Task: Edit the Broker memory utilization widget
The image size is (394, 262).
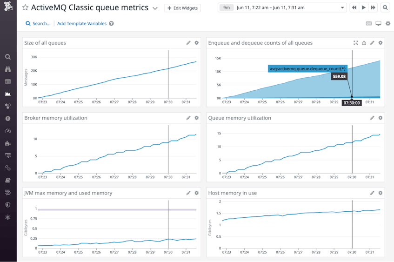Action: 188,118
